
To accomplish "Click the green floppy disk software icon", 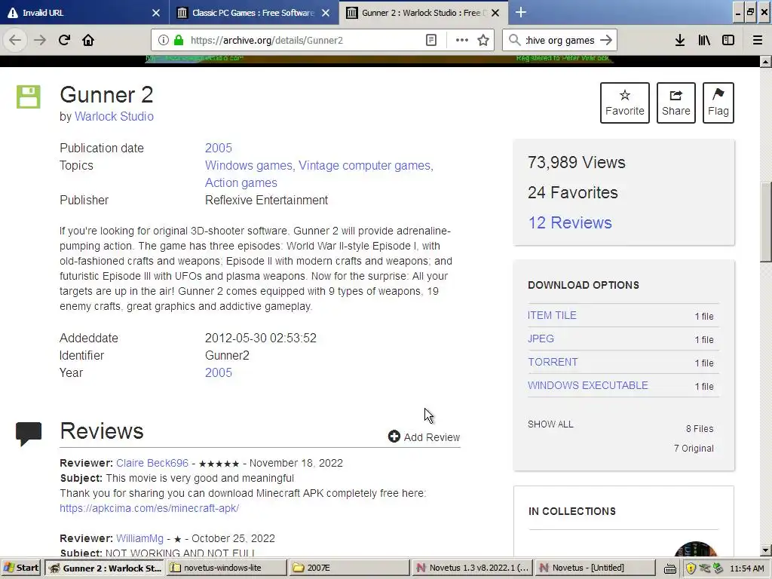I will [28, 97].
